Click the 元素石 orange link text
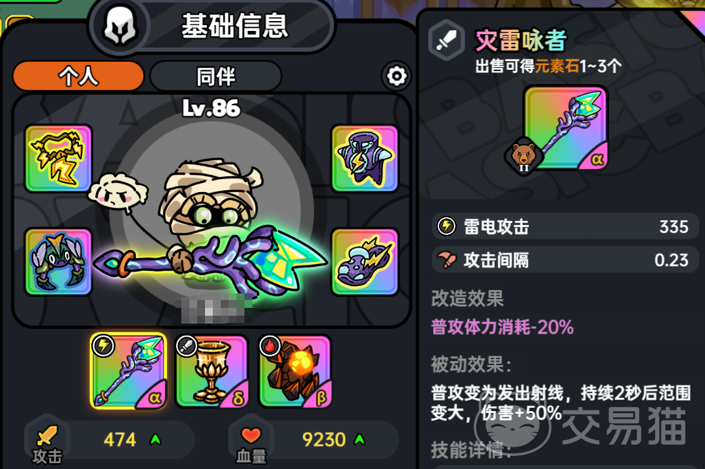The width and height of the screenshot is (705, 469). [x=557, y=66]
